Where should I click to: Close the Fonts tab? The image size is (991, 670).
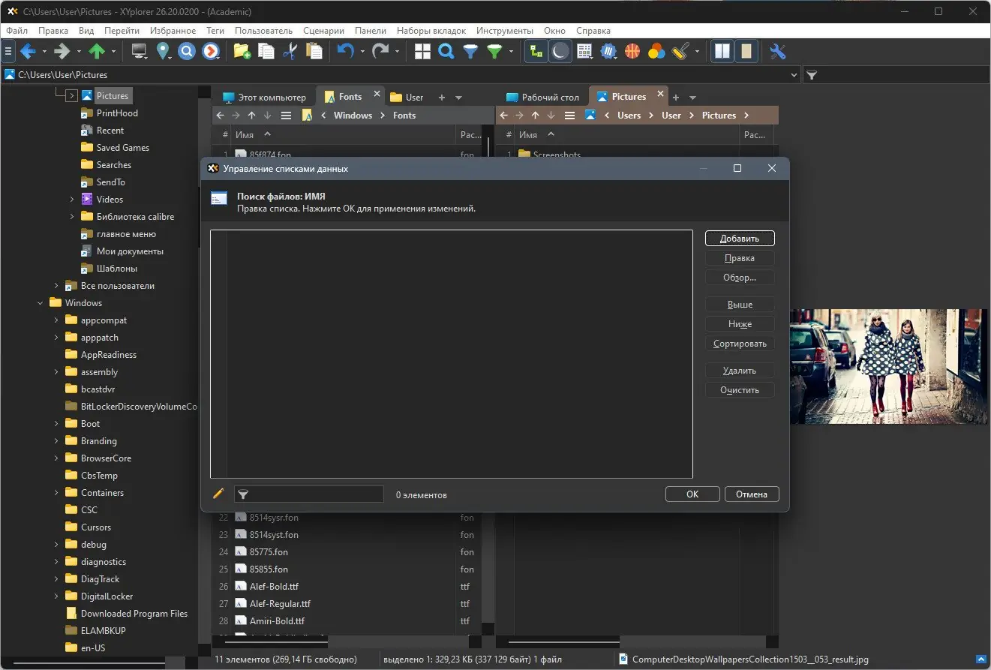point(377,95)
